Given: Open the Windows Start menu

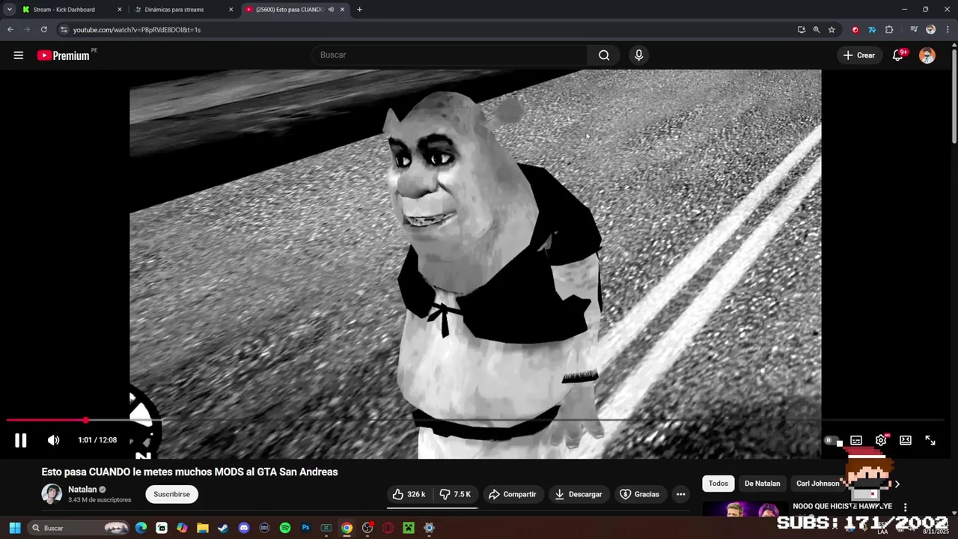Looking at the screenshot, I should [x=14, y=528].
